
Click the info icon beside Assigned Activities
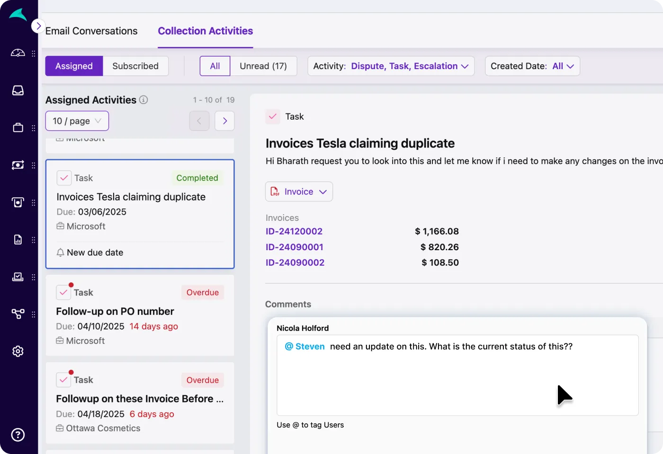[x=143, y=100]
